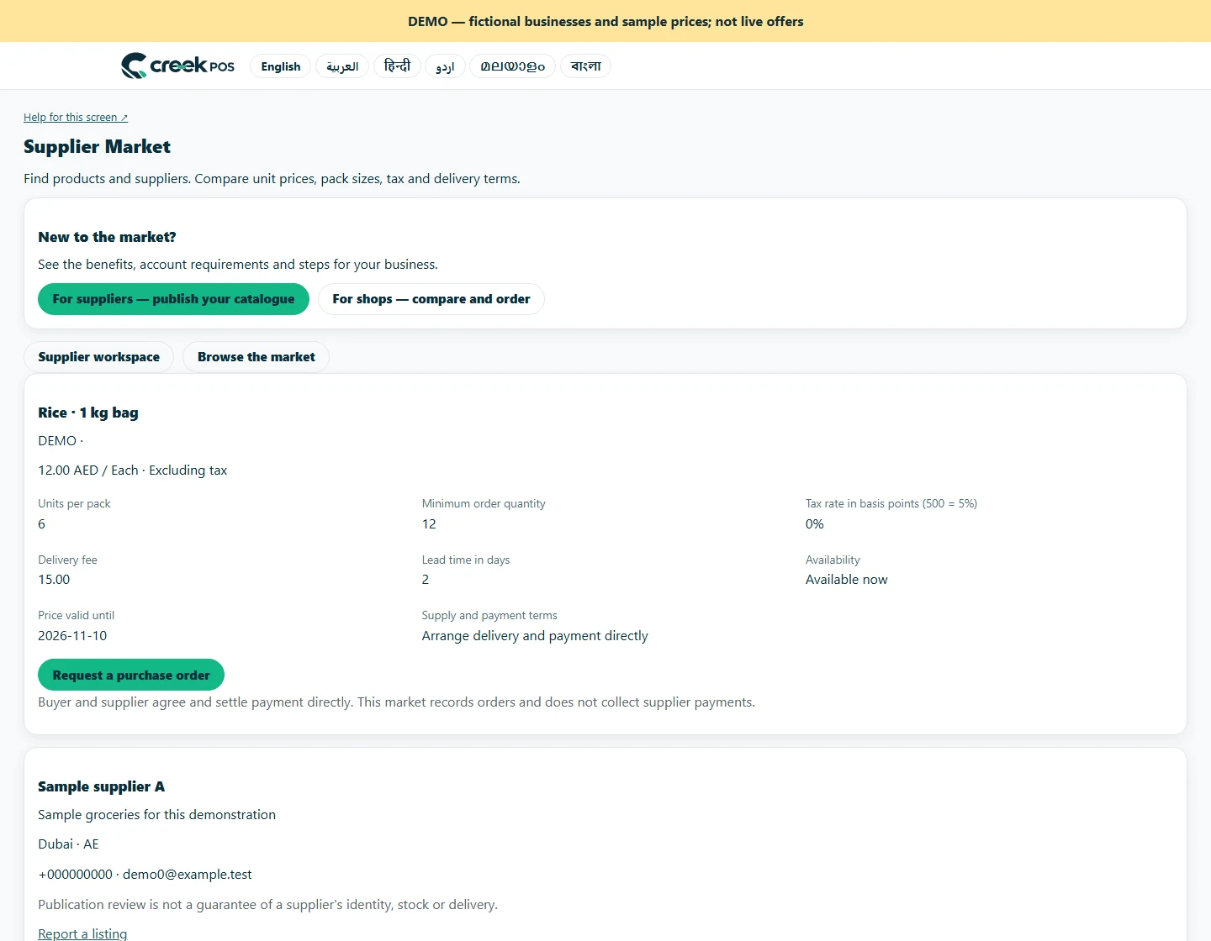Select the Available now status
Screen dimensions: 1211x941
pos(847,580)
